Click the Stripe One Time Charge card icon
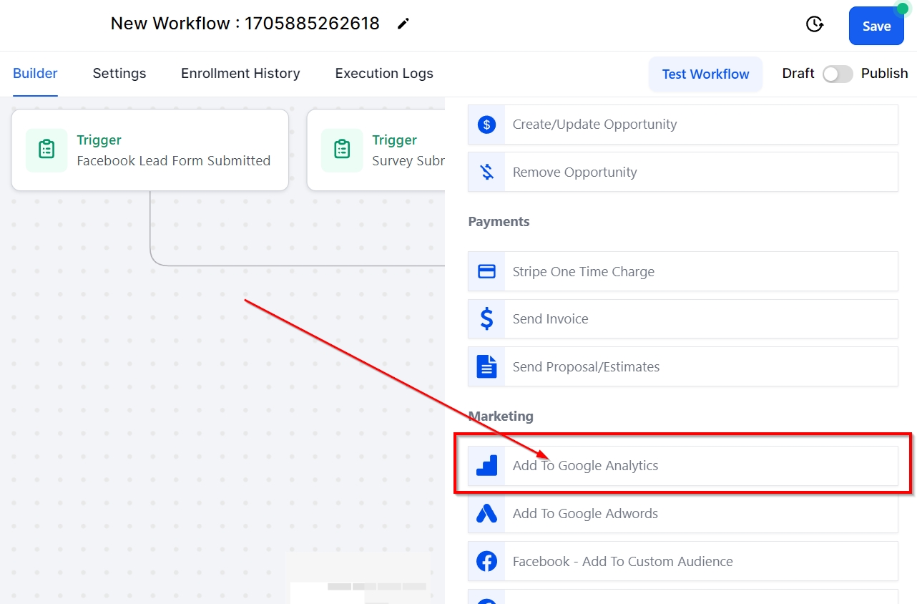The image size is (917, 604). click(x=486, y=272)
